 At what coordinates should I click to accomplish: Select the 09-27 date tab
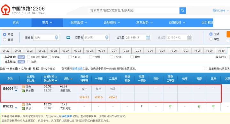(x=66, y=51)
